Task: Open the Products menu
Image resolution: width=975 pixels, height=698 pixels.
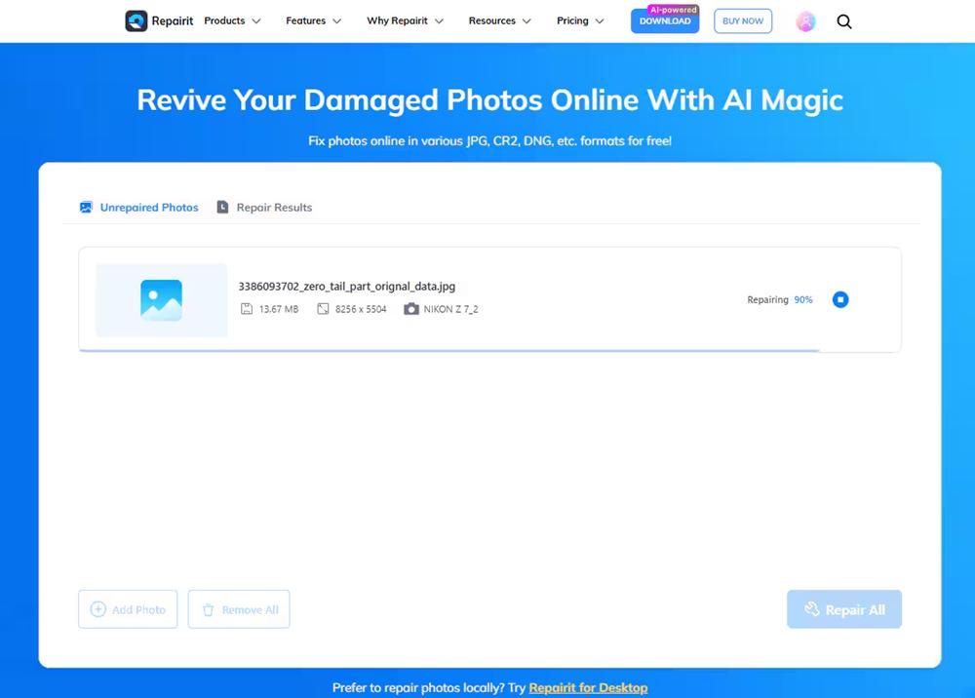Action: click(233, 21)
